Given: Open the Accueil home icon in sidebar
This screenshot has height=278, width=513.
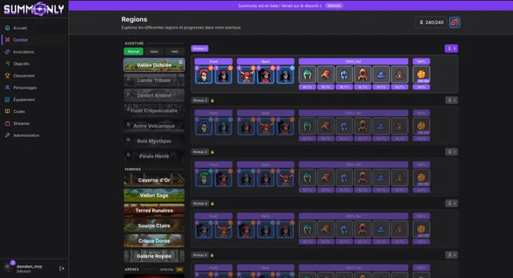Looking at the screenshot, I should click(x=8, y=28).
